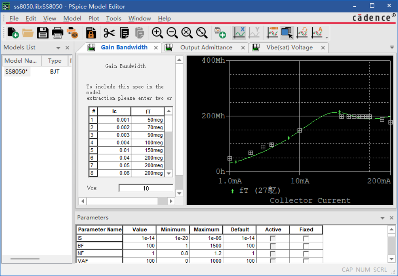Click the Ic/fT table scroll up arrow
Image resolution: width=398 pixels, height=276 pixels.
(x=169, y=111)
